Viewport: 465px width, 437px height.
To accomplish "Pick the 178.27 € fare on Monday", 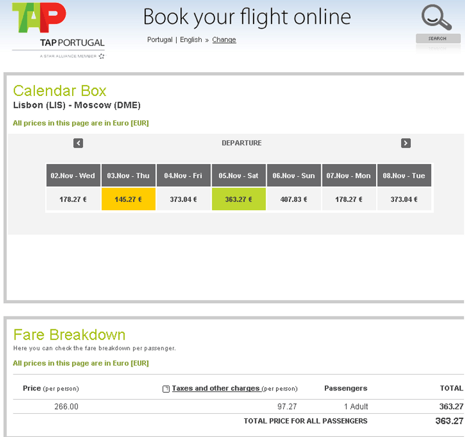I will 349,199.
